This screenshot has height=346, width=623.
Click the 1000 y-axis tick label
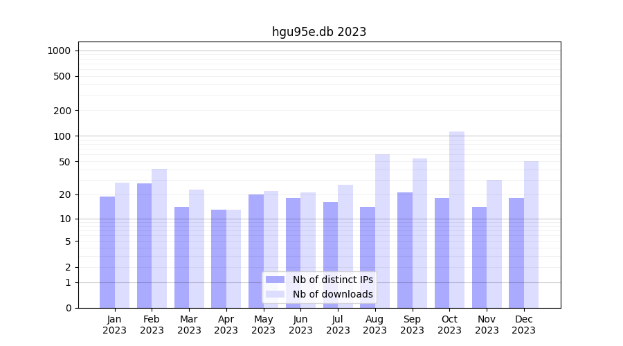[59, 51]
